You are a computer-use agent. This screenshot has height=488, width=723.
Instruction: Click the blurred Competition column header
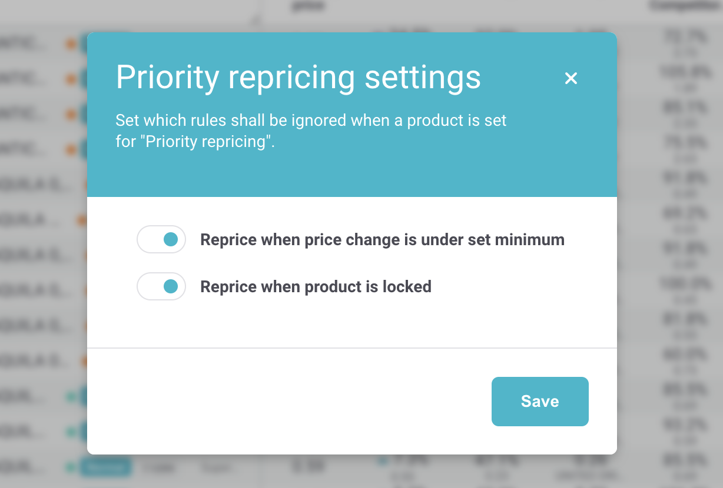pos(686,6)
